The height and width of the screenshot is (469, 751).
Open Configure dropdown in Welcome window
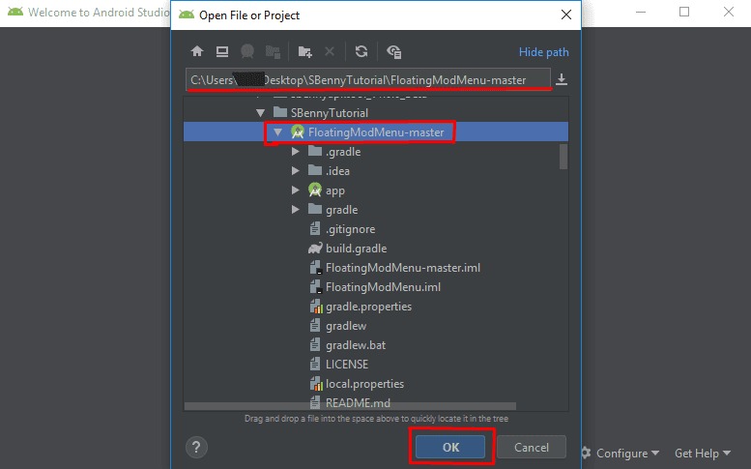click(628, 454)
